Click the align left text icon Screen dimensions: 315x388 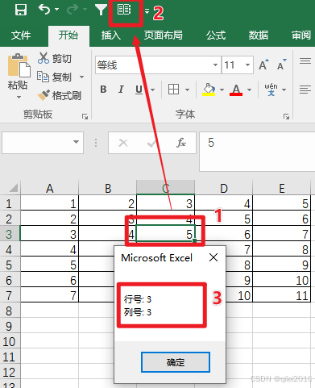pos(305,90)
